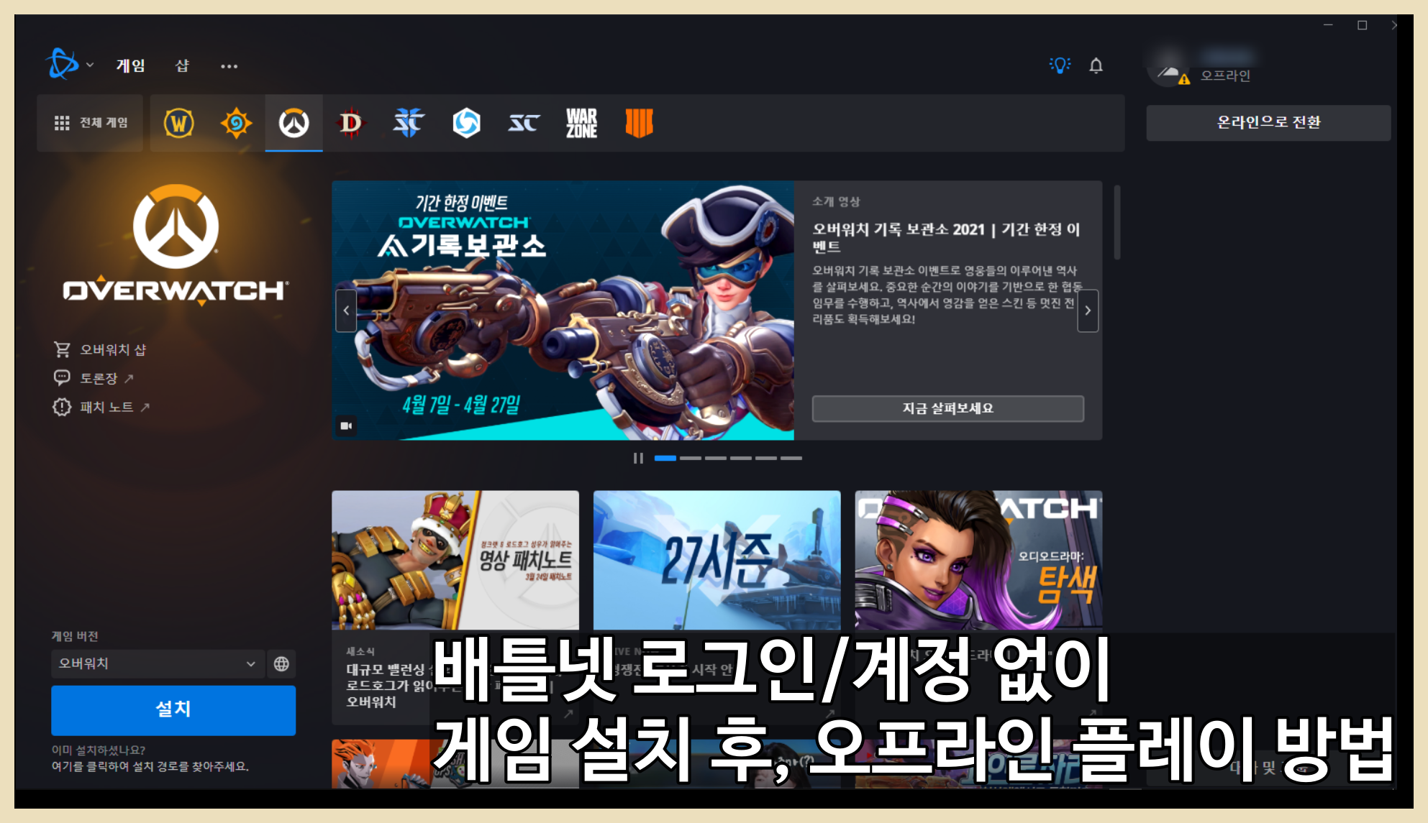The width and height of the screenshot is (1428, 823).
Task: Select the Diablo icon
Action: (x=351, y=123)
